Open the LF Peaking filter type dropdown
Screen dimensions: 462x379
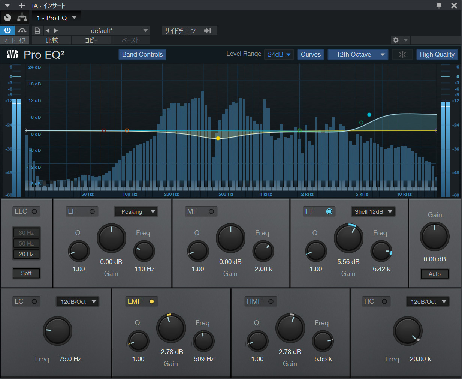click(136, 212)
